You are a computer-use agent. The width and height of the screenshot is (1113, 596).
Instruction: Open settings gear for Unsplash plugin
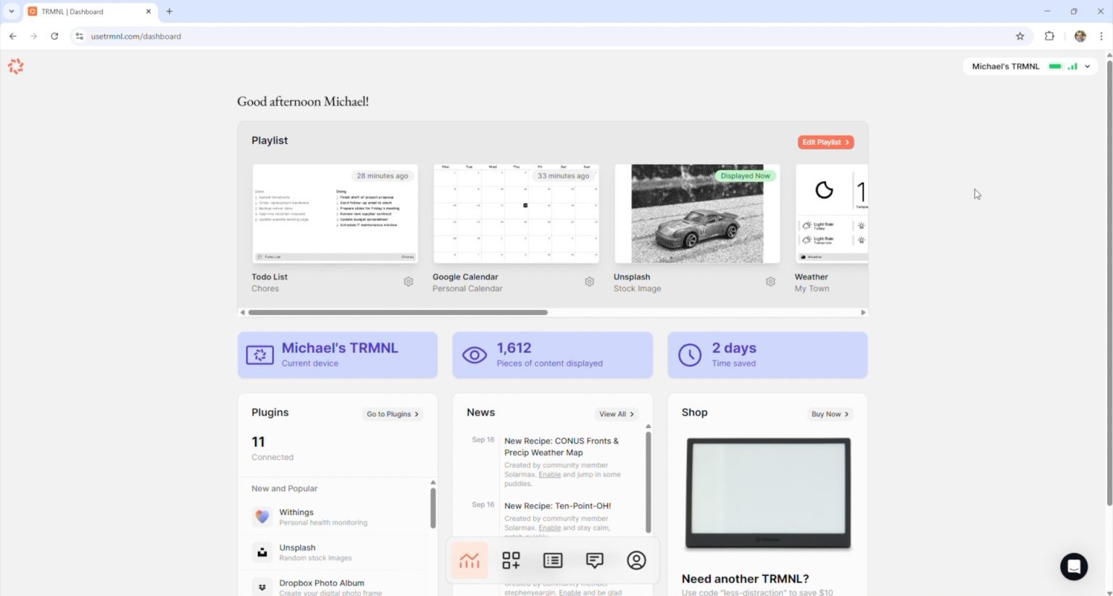(770, 282)
